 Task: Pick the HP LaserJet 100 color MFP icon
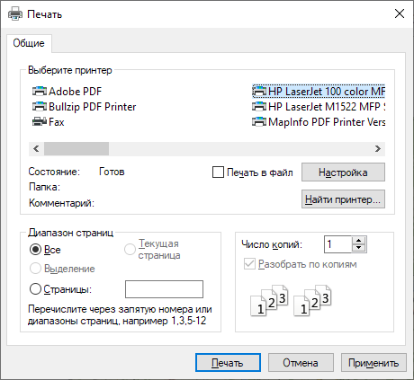(259, 92)
